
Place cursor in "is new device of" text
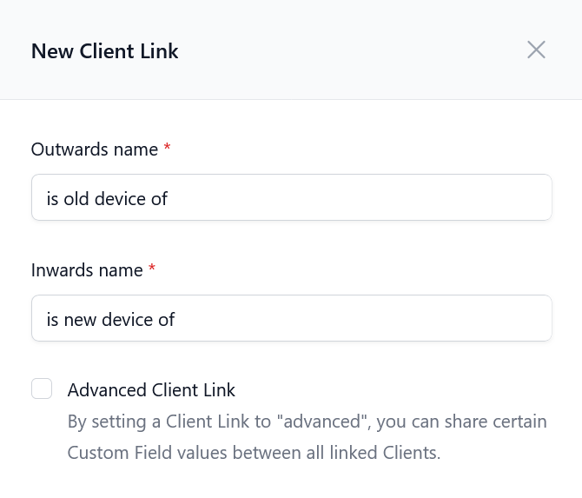click(110, 320)
